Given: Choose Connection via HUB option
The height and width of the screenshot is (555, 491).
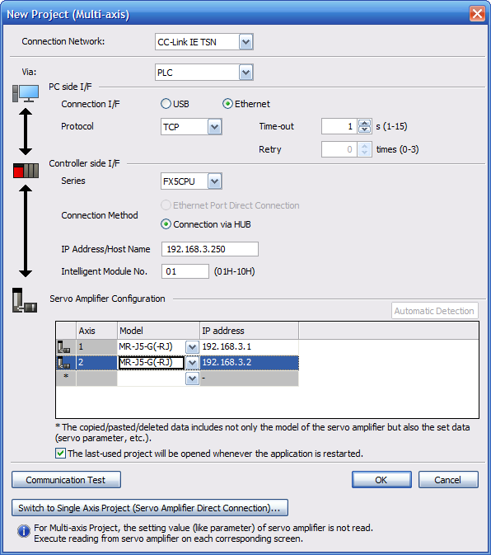Looking at the screenshot, I should 166,224.
